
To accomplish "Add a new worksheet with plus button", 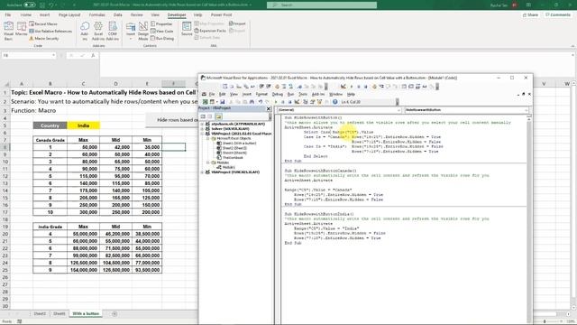I will pyautogui.click(x=114, y=314).
